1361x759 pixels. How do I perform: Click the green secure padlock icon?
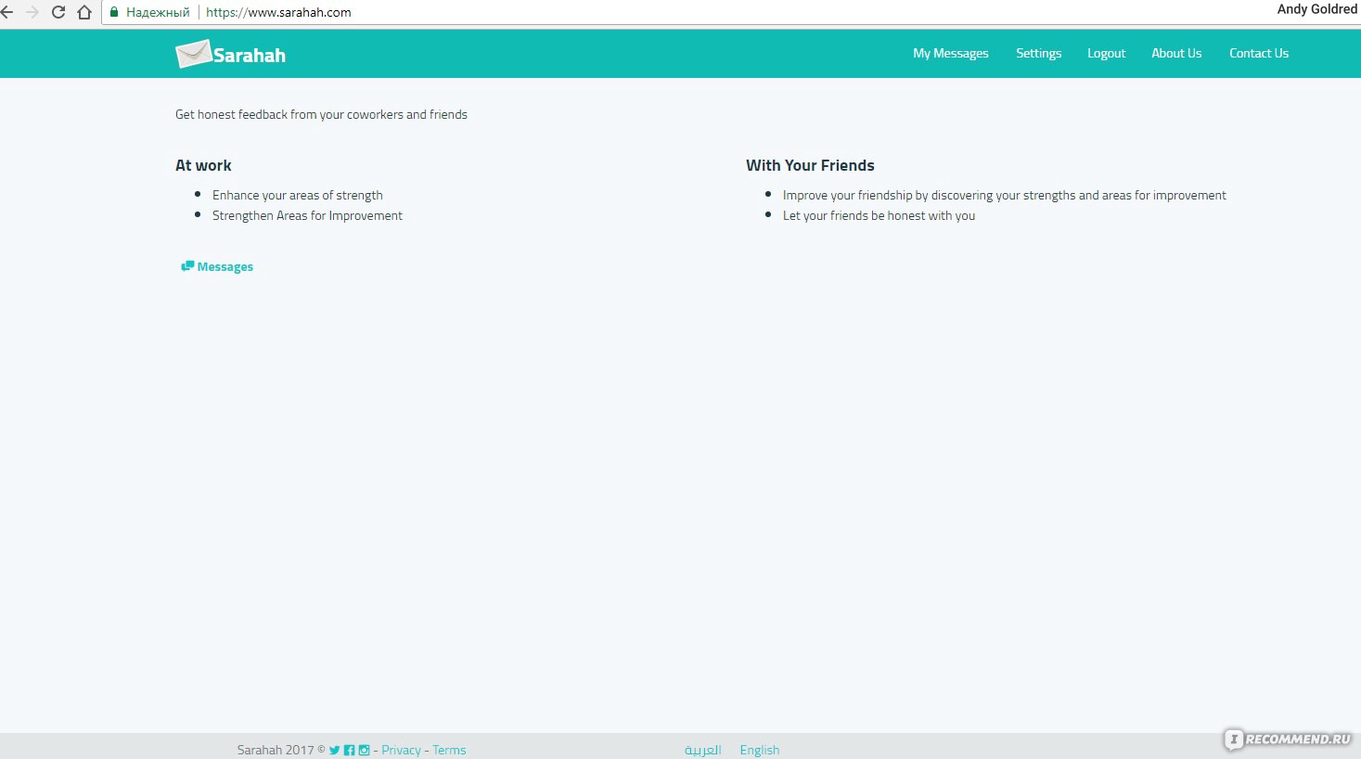pyautogui.click(x=114, y=12)
